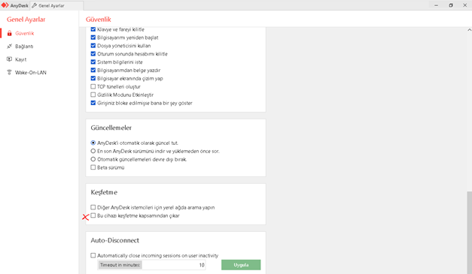This screenshot has width=472, height=274.
Task: Click the Güvenlik lock icon in sidebar
Action: tap(9, 33)
